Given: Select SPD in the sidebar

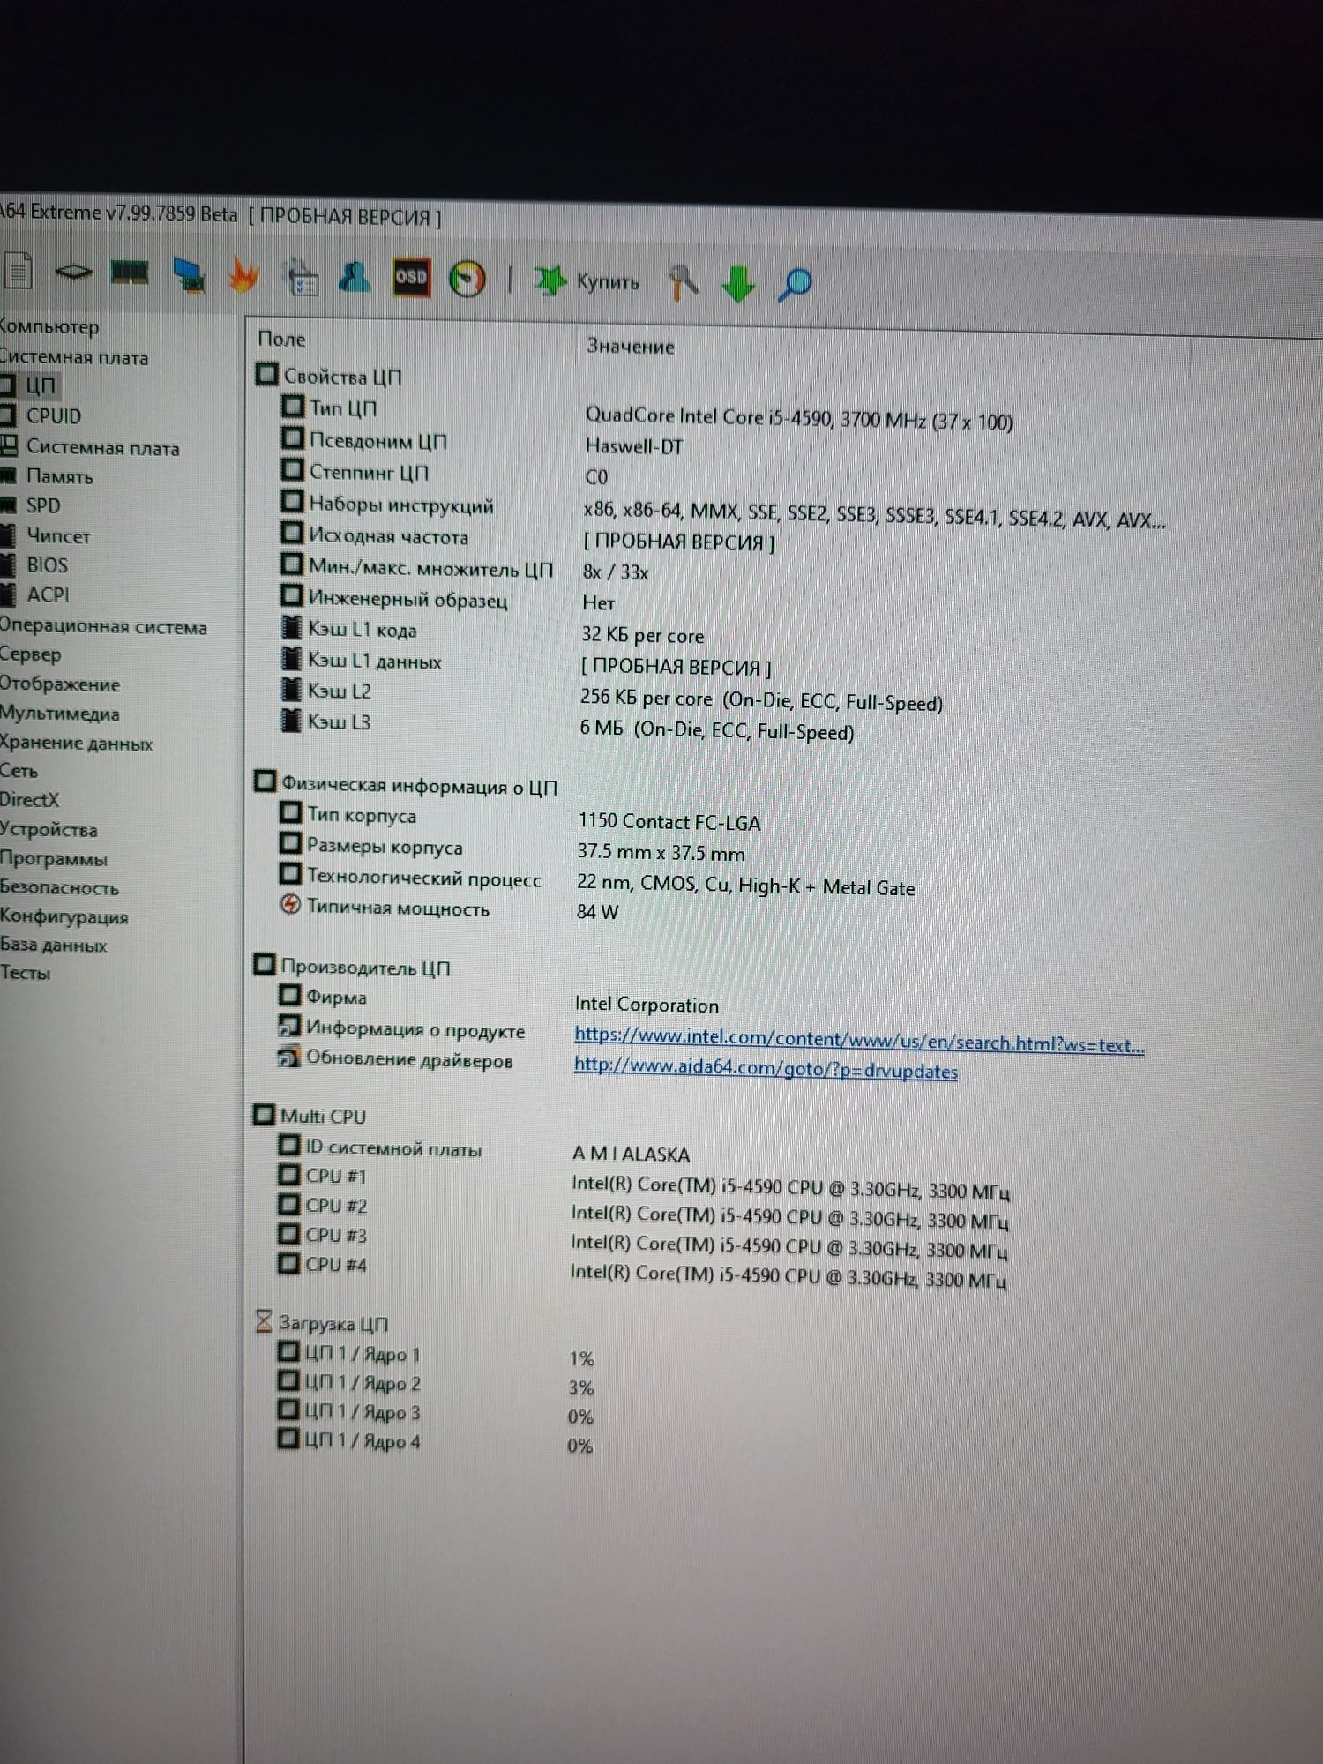Looking at the screenshot, I should click(43, 505).
